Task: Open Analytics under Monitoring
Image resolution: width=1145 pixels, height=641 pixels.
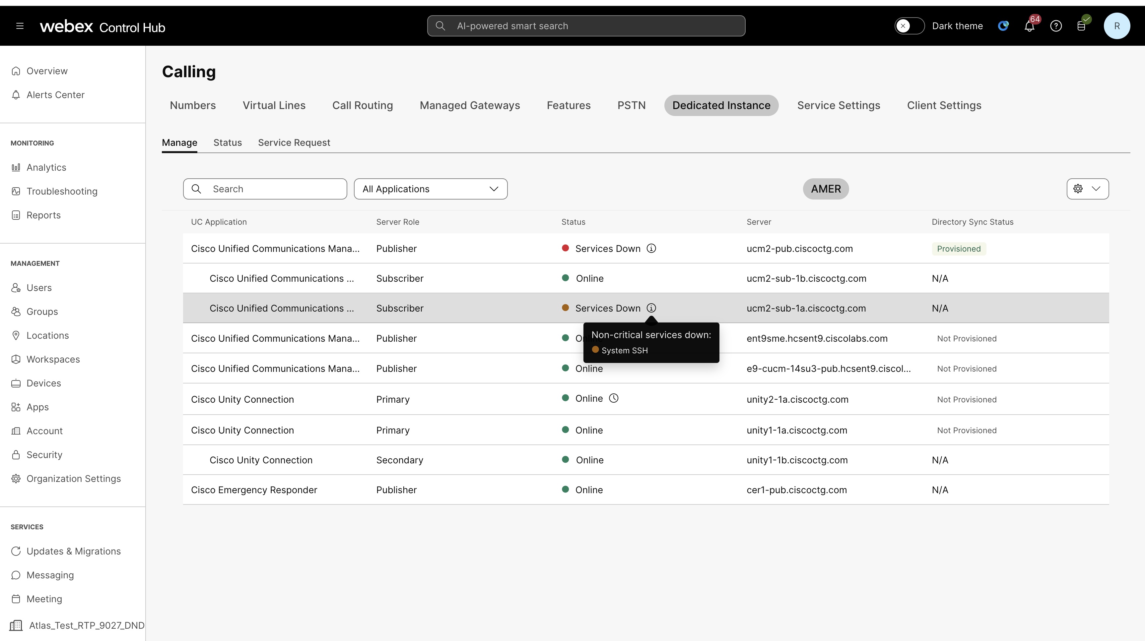Action: tap(46, 167)
